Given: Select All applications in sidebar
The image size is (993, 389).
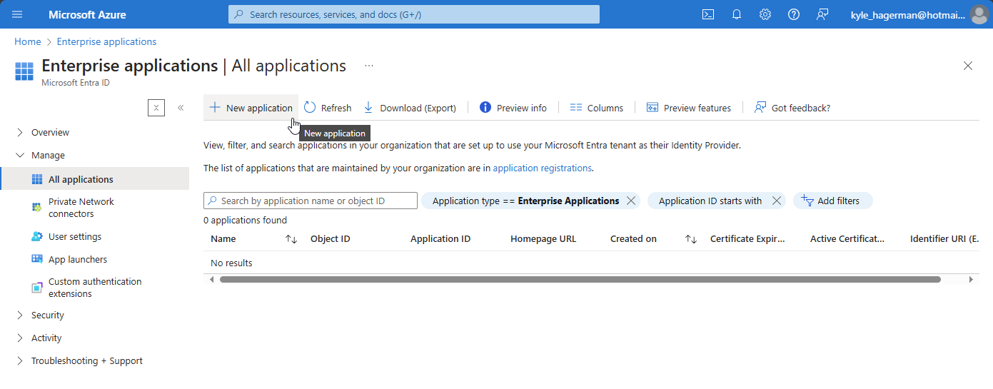Looking at the screenshot, I should (95, 179).
